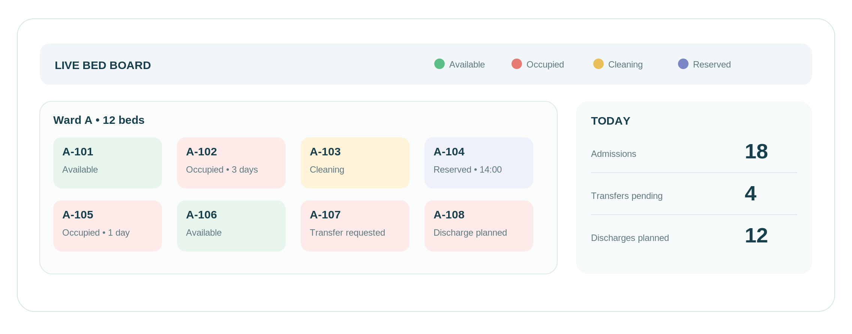Screen dimensions: 852x334
Task: Select the Occupied legend label
Action: 545,65
